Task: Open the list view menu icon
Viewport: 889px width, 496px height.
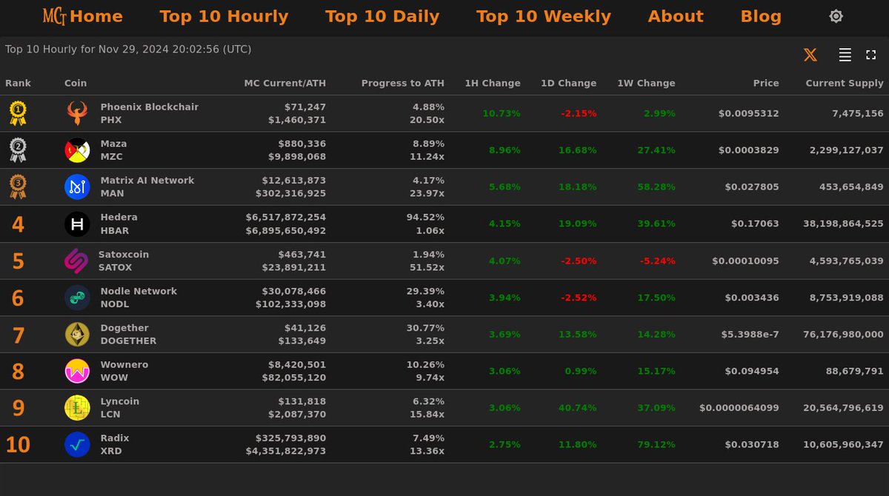Action: (x=845, y=55)
